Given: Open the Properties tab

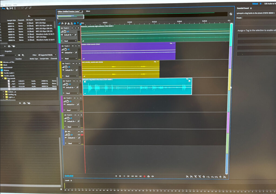Looking at the screenshot, I should tap(8, 51).
